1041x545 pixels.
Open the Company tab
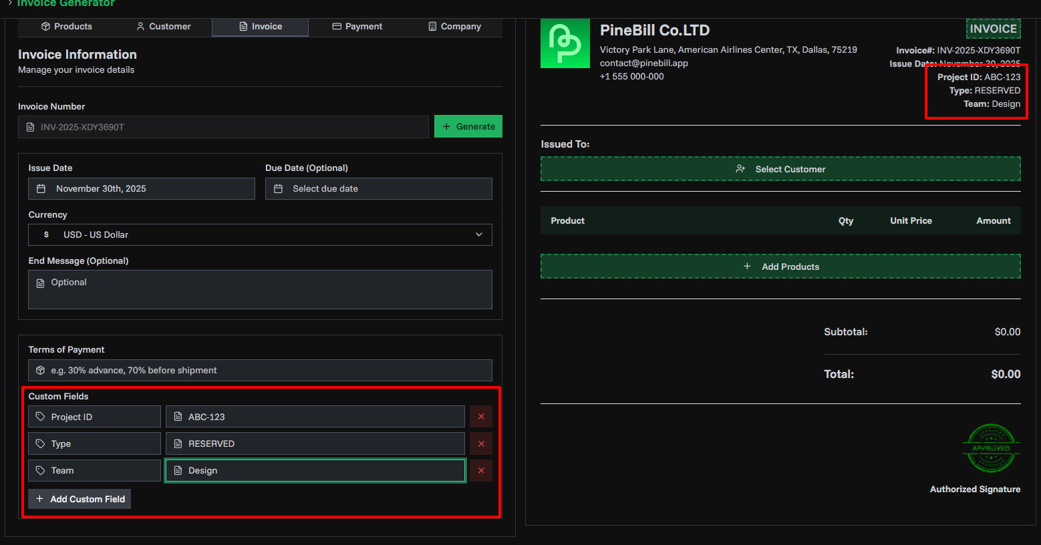point(454,27)
